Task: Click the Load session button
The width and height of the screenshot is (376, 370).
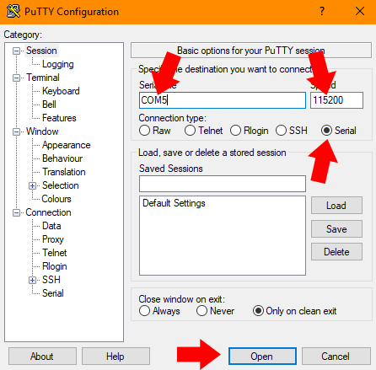Action: (x=336, y=206)
